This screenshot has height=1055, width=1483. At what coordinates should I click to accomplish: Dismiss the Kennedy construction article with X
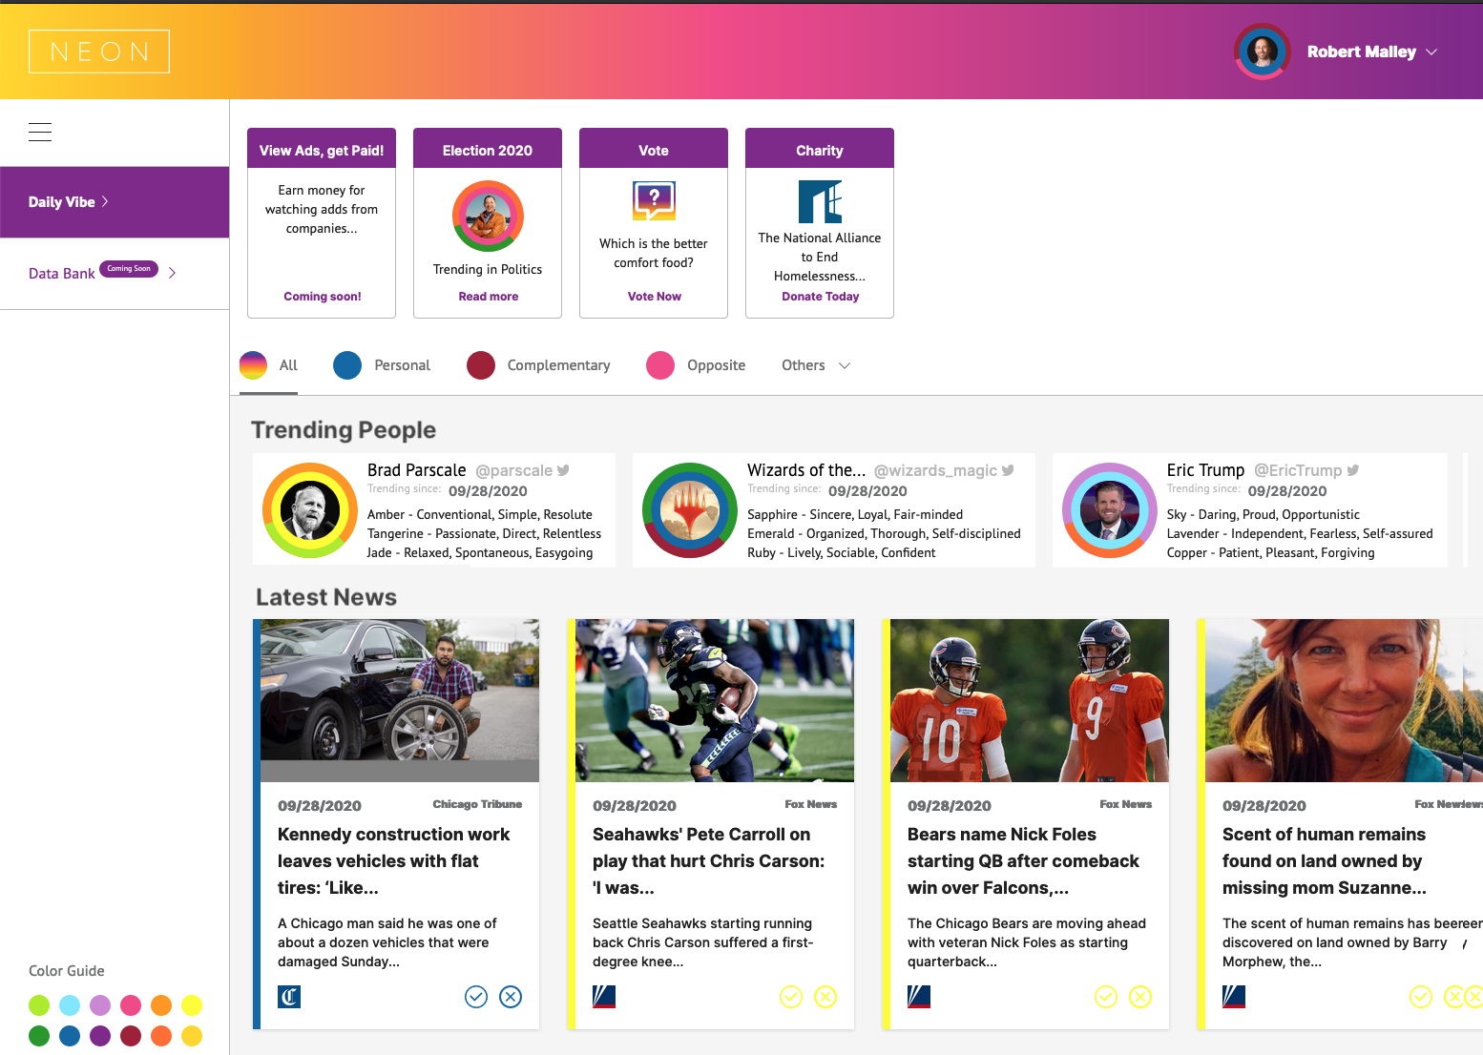(511, 997)
